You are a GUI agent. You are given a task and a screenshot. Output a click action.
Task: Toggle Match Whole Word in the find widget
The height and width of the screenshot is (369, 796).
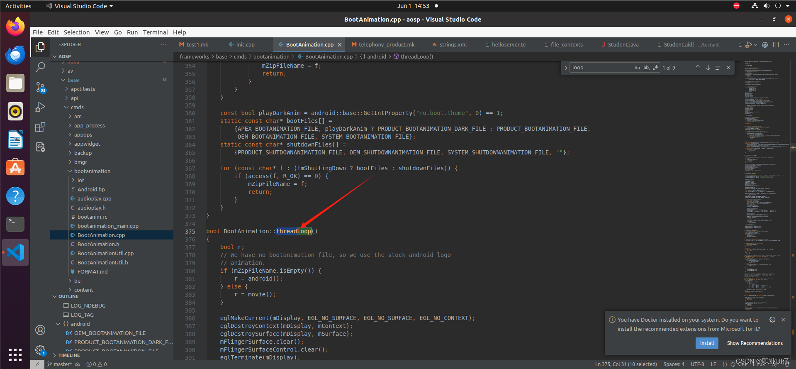click(646, 68)
